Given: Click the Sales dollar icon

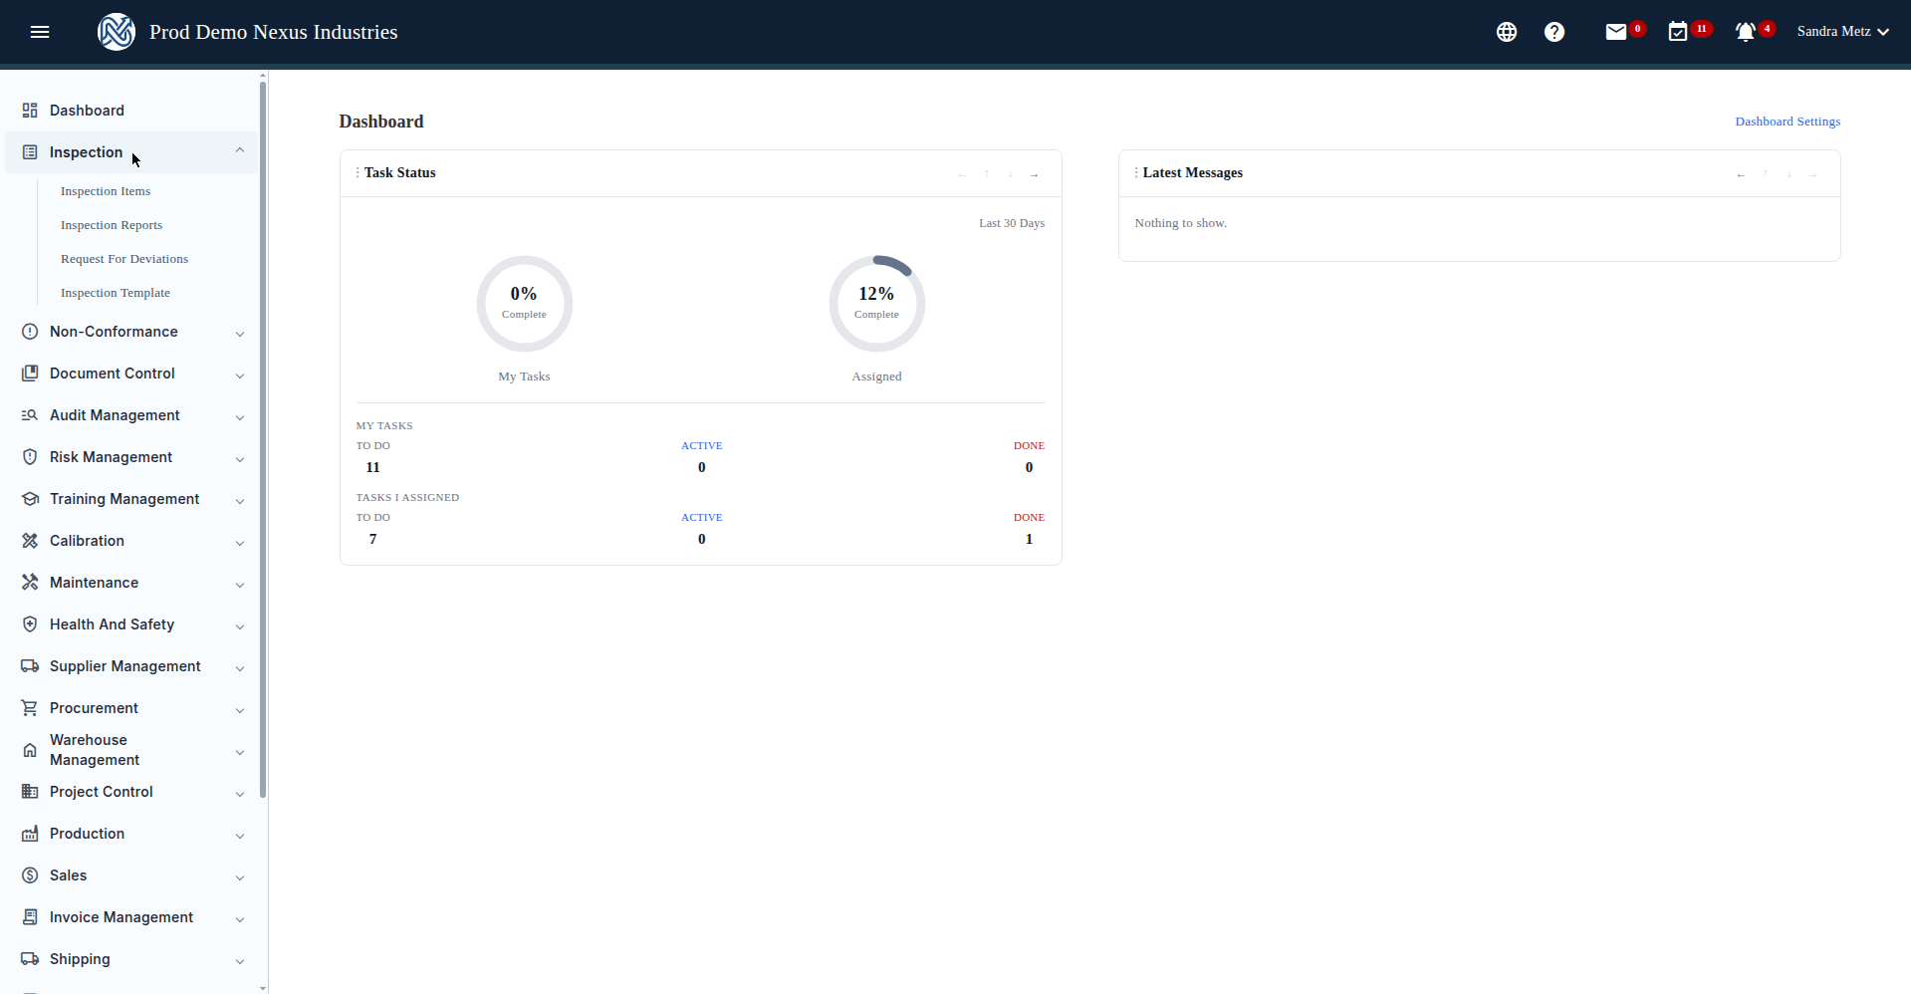Looking at the screenshot, I should (30, 875).
